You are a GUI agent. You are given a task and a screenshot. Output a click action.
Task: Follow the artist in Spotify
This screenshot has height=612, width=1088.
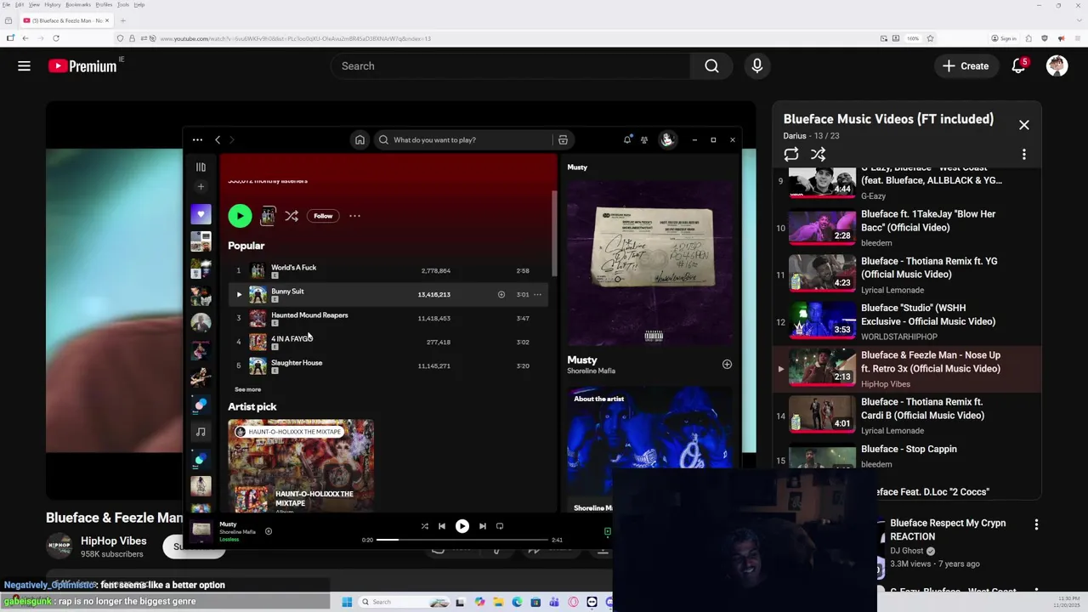tap(323, 216)
